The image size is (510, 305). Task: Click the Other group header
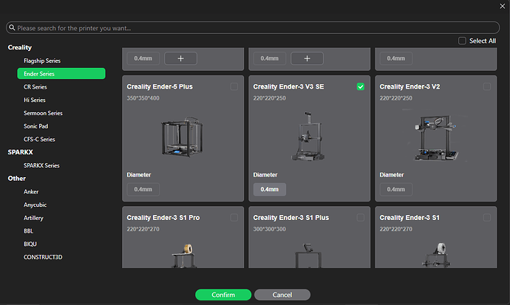(16, 178)
